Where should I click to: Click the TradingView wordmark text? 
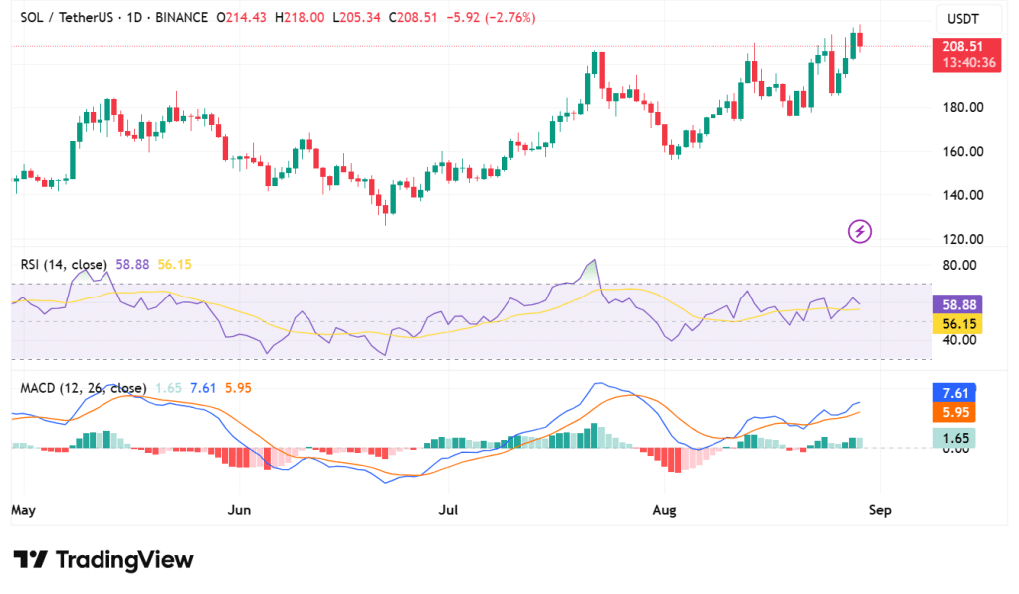tap(123, 560)
